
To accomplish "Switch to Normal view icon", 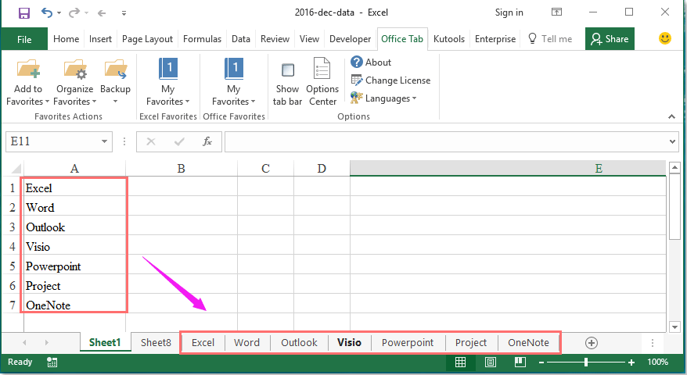I will 460,362.
